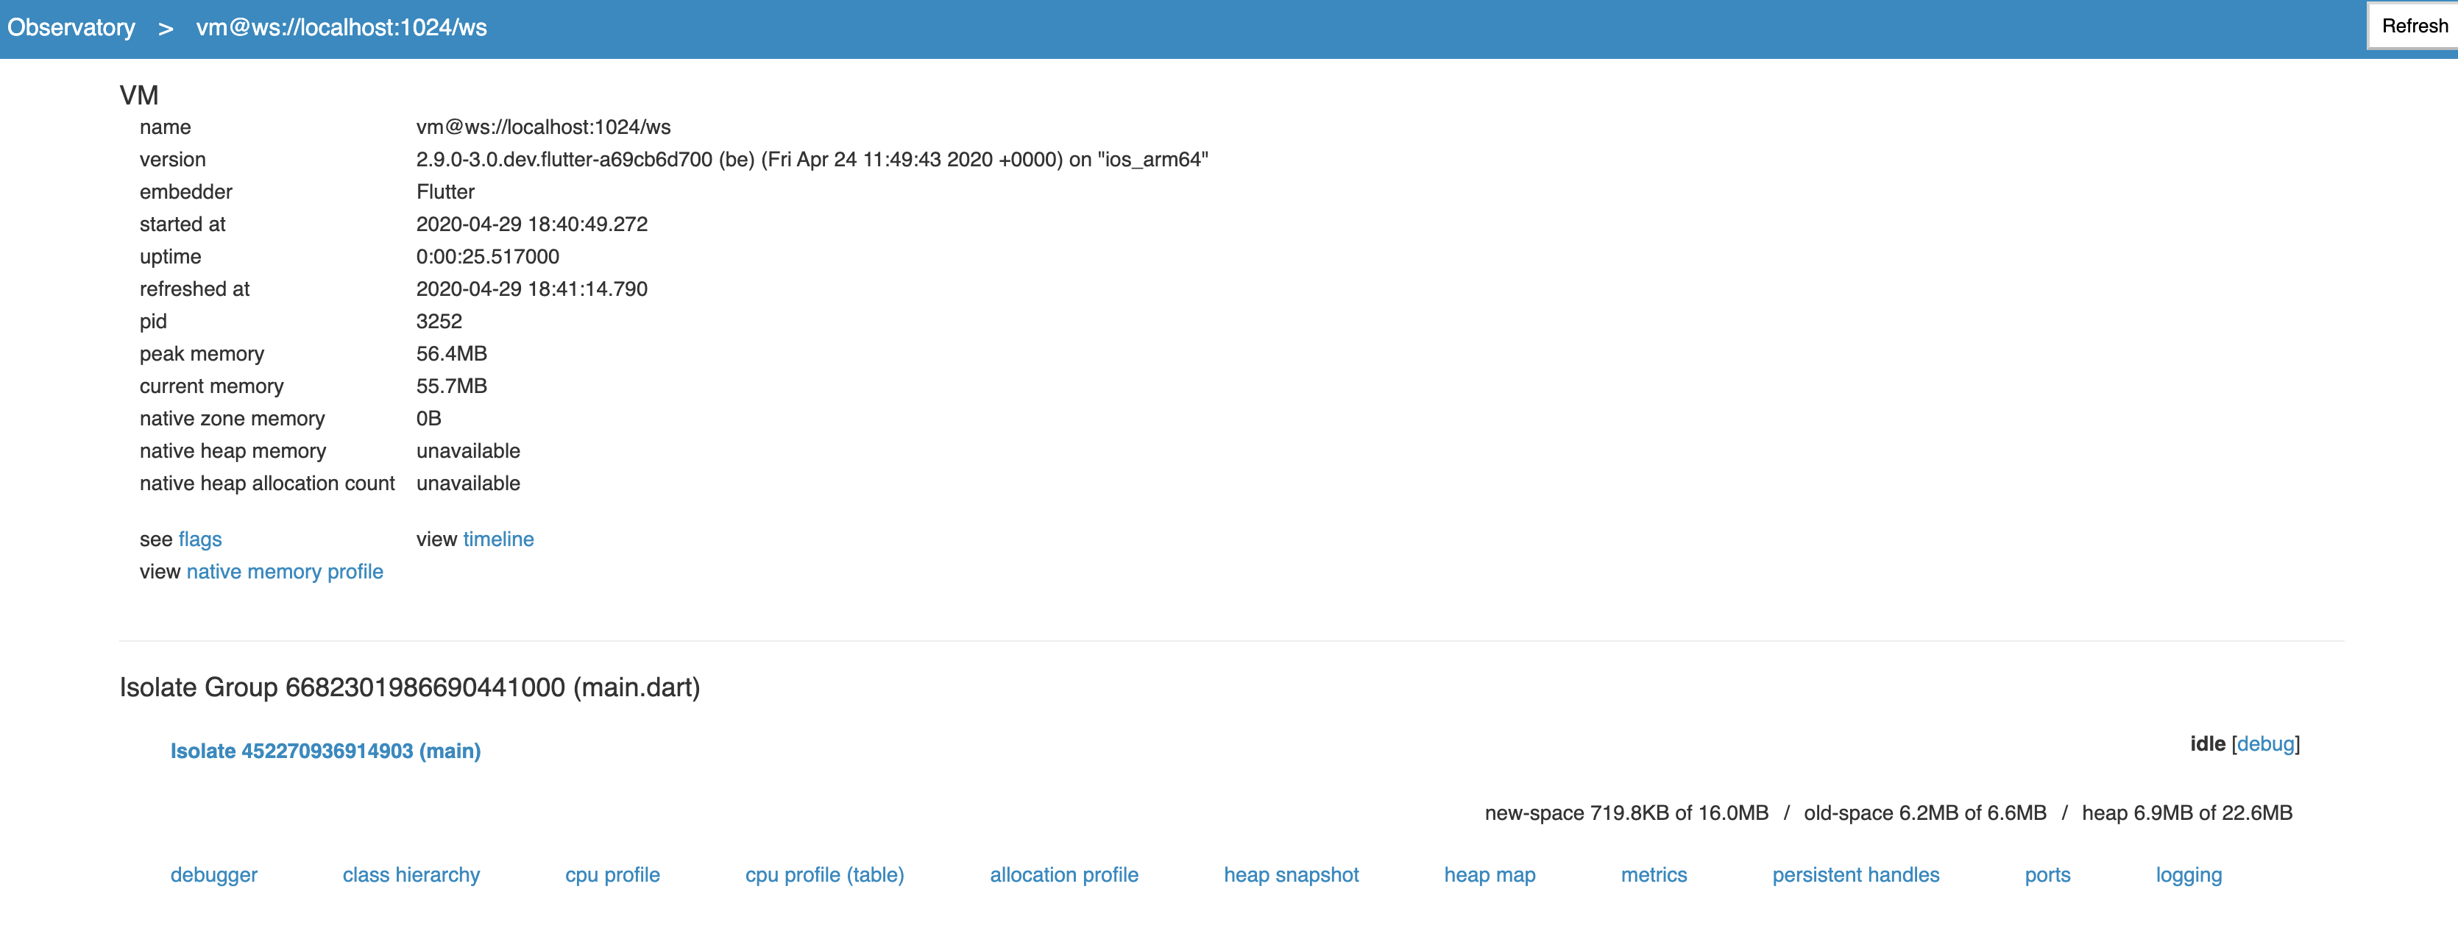The height and width of the screenshot is (945, 2458).
Task: Open the heap map link
Action: point(1490,875)
